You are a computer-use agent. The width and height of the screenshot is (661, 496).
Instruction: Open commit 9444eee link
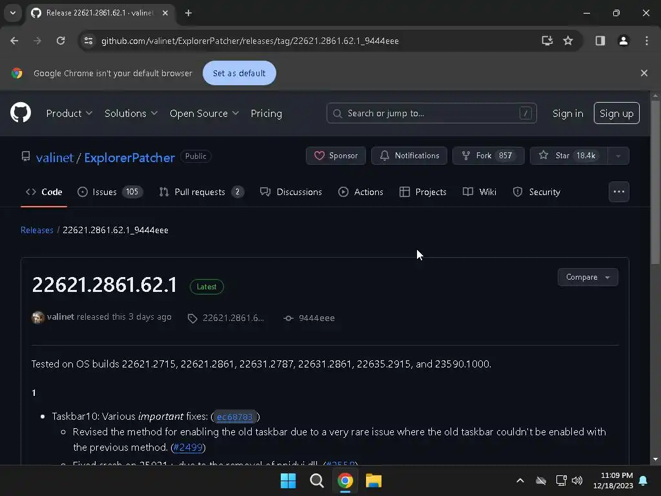[309, 318]
